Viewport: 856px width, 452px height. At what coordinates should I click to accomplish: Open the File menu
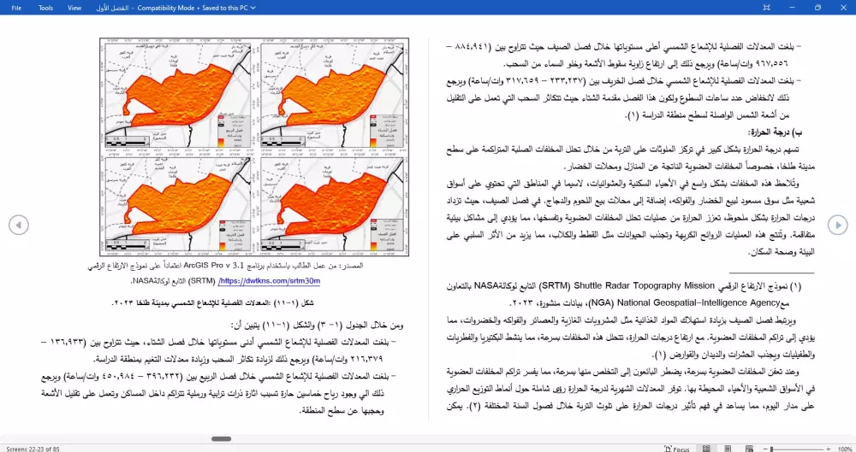(x=16, y=8)
